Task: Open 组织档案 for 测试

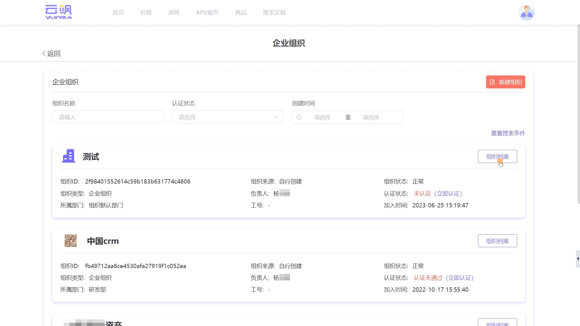Action: [x=497, y=156]
